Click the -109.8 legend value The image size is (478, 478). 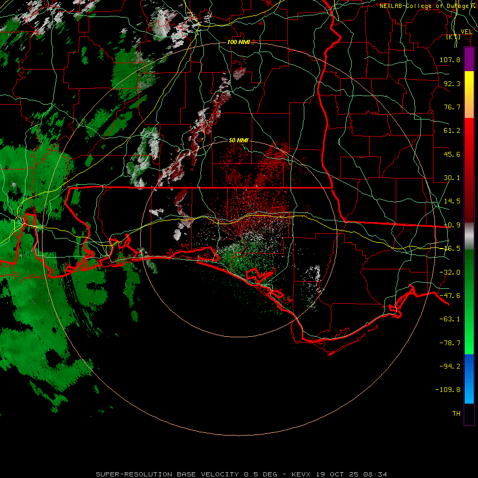[448, 390]
